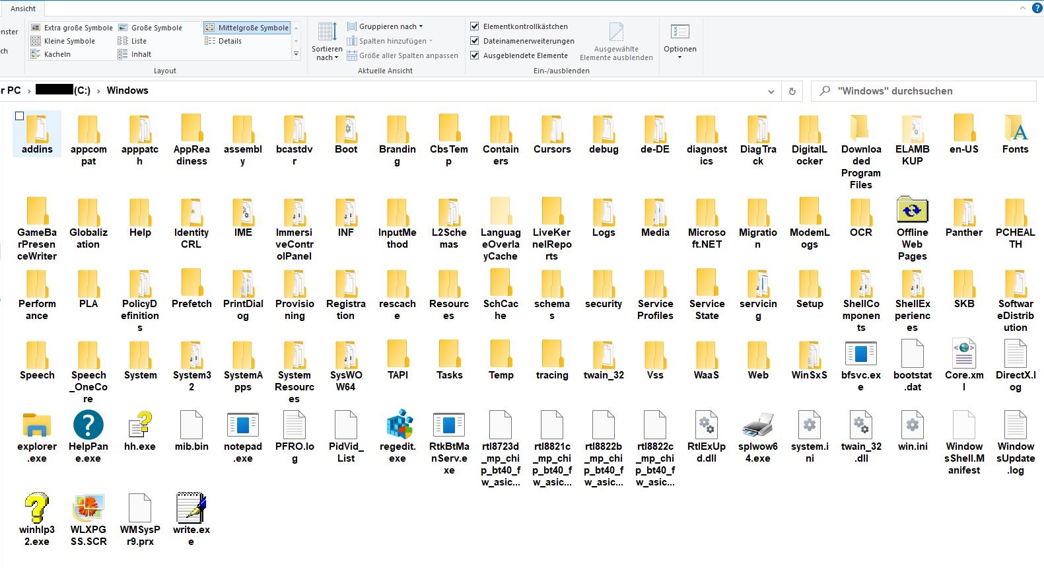The image size is (1044, 568).
Task: Collapse the ribbon with the chevron
Action: (x=1023, y=8)
